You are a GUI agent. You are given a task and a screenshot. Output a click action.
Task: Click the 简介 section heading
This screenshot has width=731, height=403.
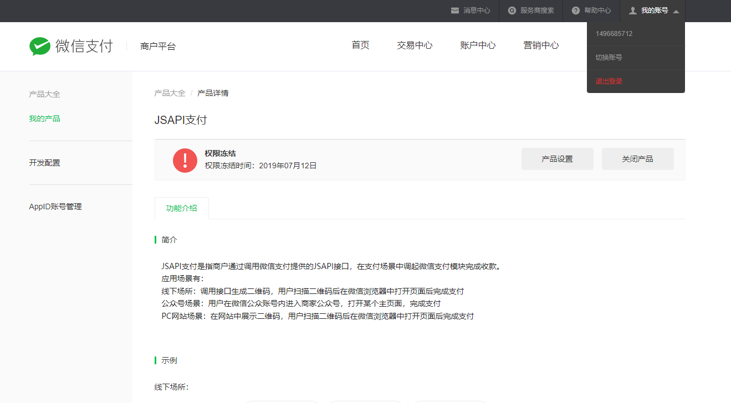point(169,240)
